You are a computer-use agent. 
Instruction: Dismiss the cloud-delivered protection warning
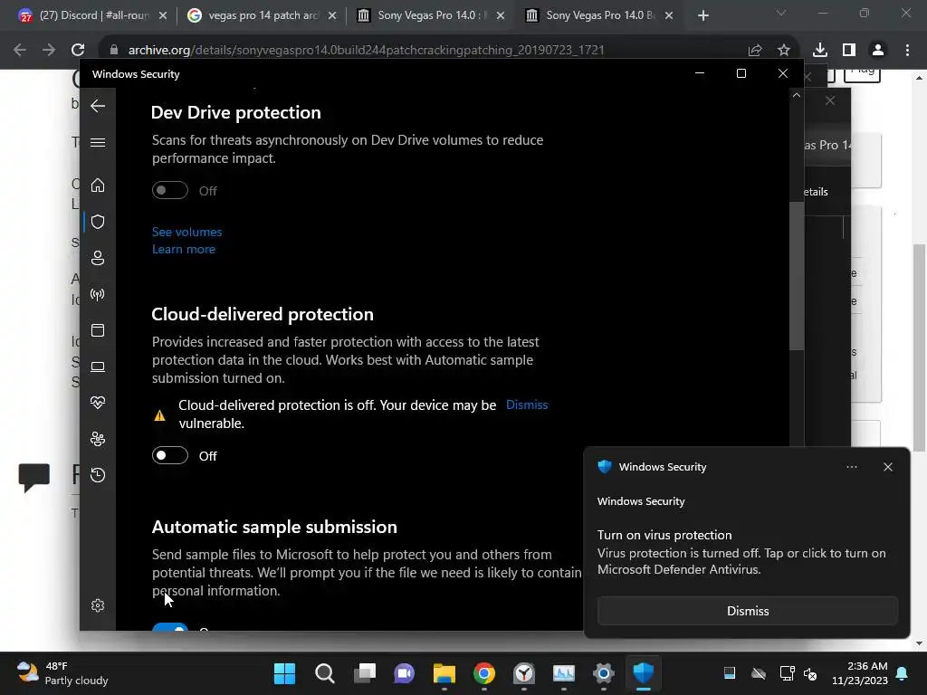tap(527, 405)
